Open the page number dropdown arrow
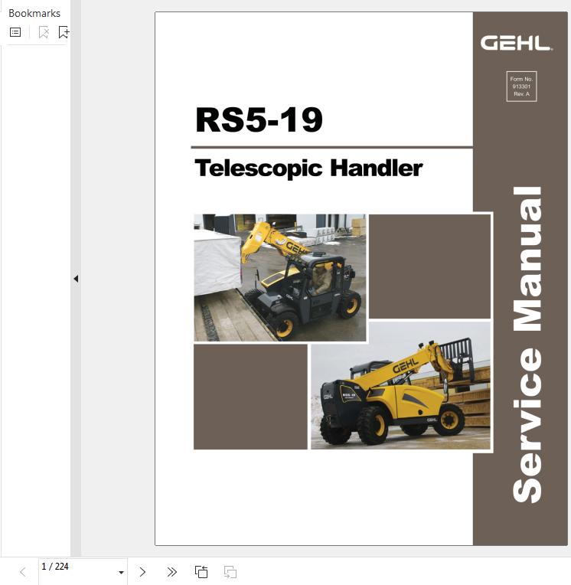Viewport: 571px width, 585px height. click(121, 572)
